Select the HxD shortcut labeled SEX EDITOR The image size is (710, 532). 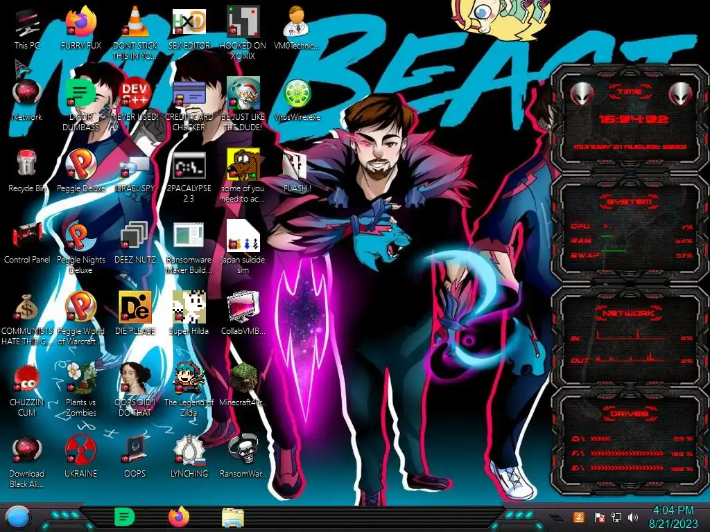(x=189, y=21)
